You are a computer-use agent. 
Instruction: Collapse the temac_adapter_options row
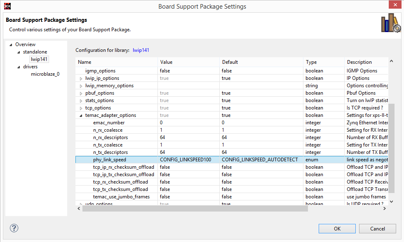click(x=81, y=116)
